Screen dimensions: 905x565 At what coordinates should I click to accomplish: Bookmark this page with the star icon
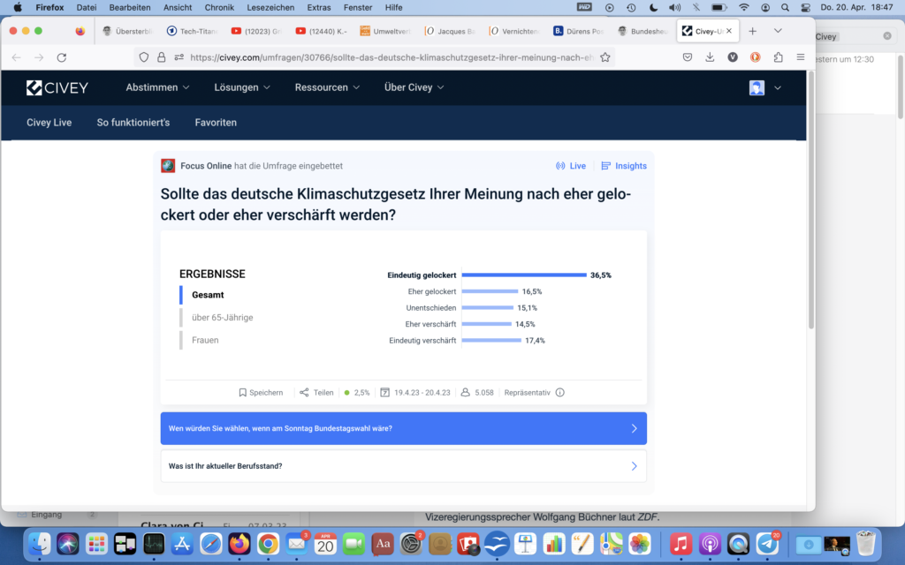point(605,56)
